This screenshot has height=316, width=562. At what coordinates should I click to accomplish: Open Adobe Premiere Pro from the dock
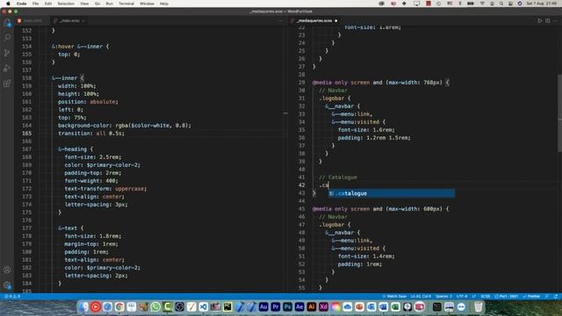click(275, 306)
